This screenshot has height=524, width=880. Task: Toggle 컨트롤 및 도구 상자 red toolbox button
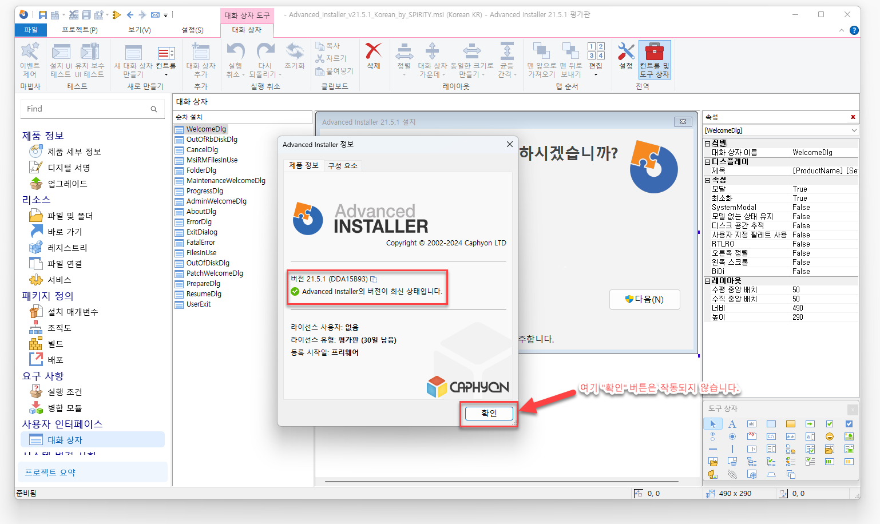(x=655, y=59)
